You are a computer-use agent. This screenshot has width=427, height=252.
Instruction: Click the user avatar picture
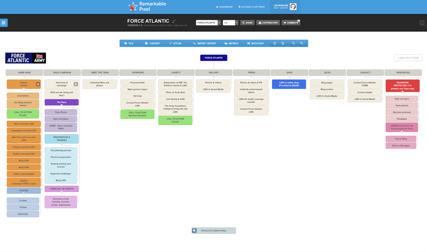coord(293,7)
